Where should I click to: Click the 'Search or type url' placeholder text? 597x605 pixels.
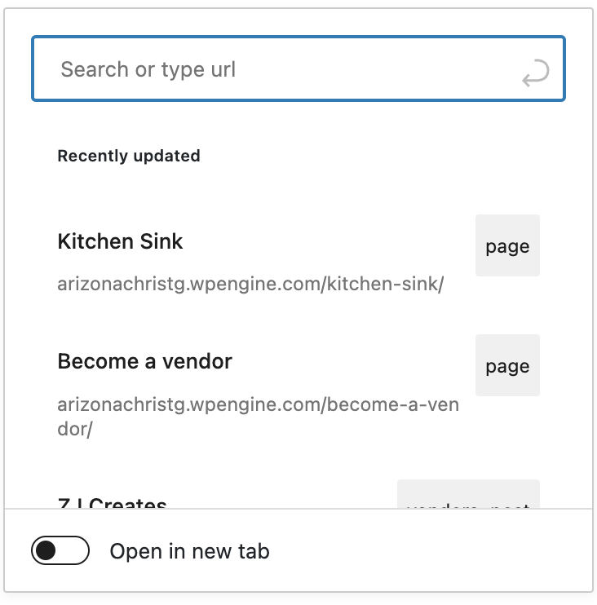[148, 69]
